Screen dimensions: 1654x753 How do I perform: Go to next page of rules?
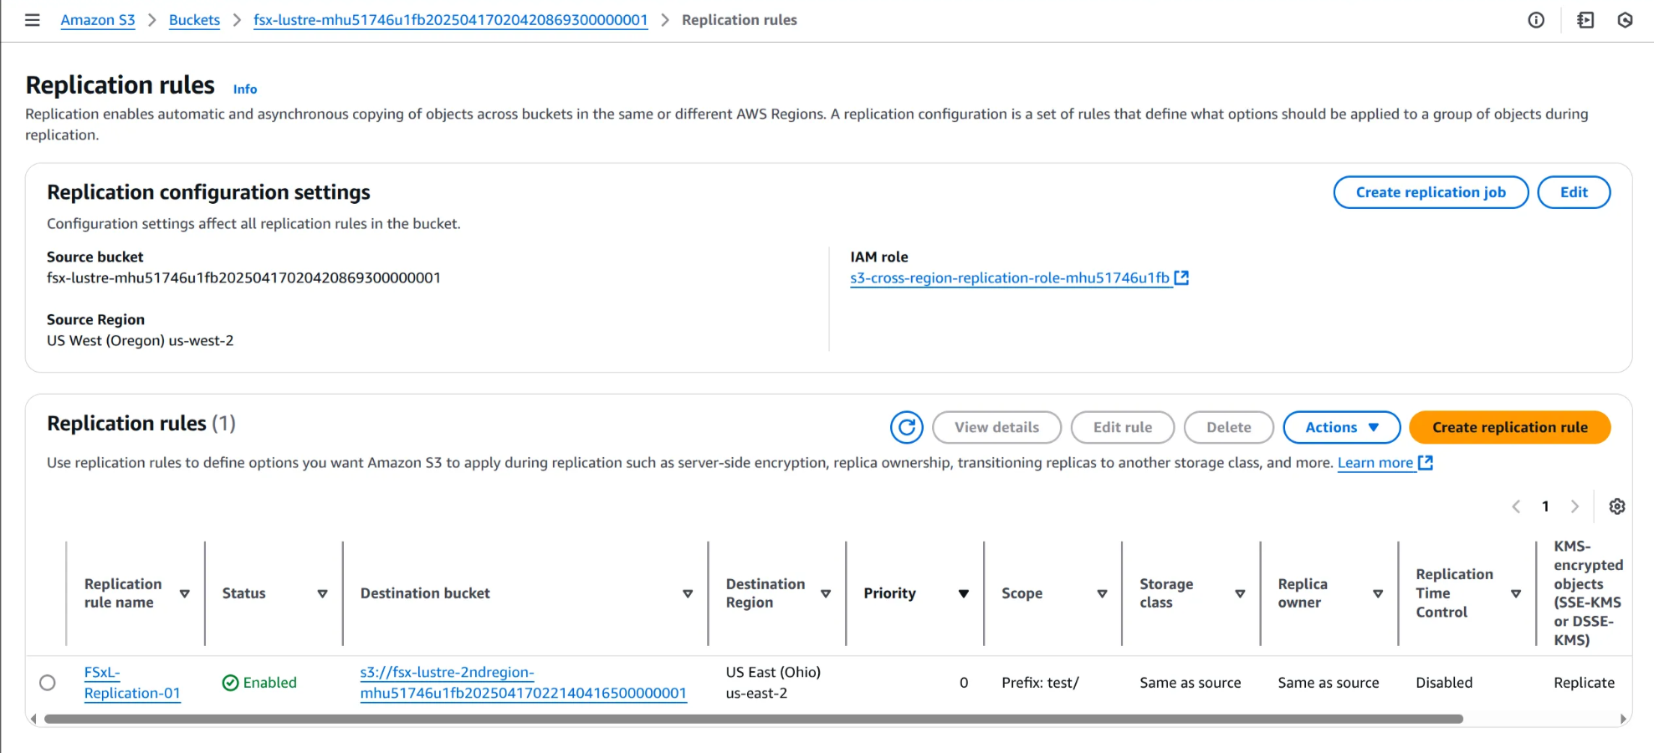1575,506
